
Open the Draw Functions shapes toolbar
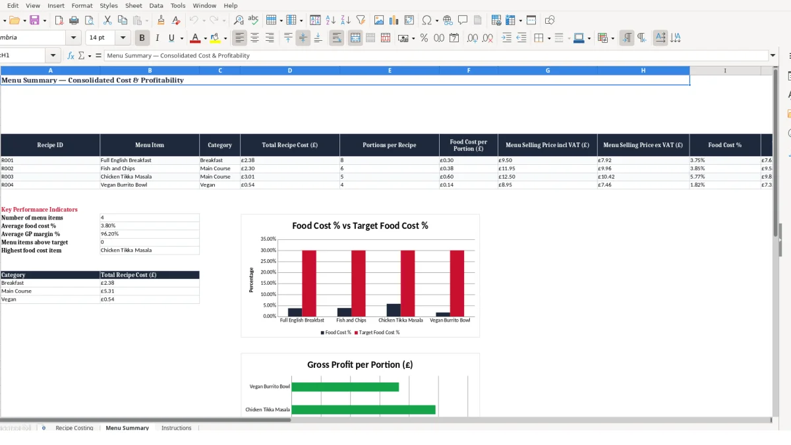click(x=550, y=20)
